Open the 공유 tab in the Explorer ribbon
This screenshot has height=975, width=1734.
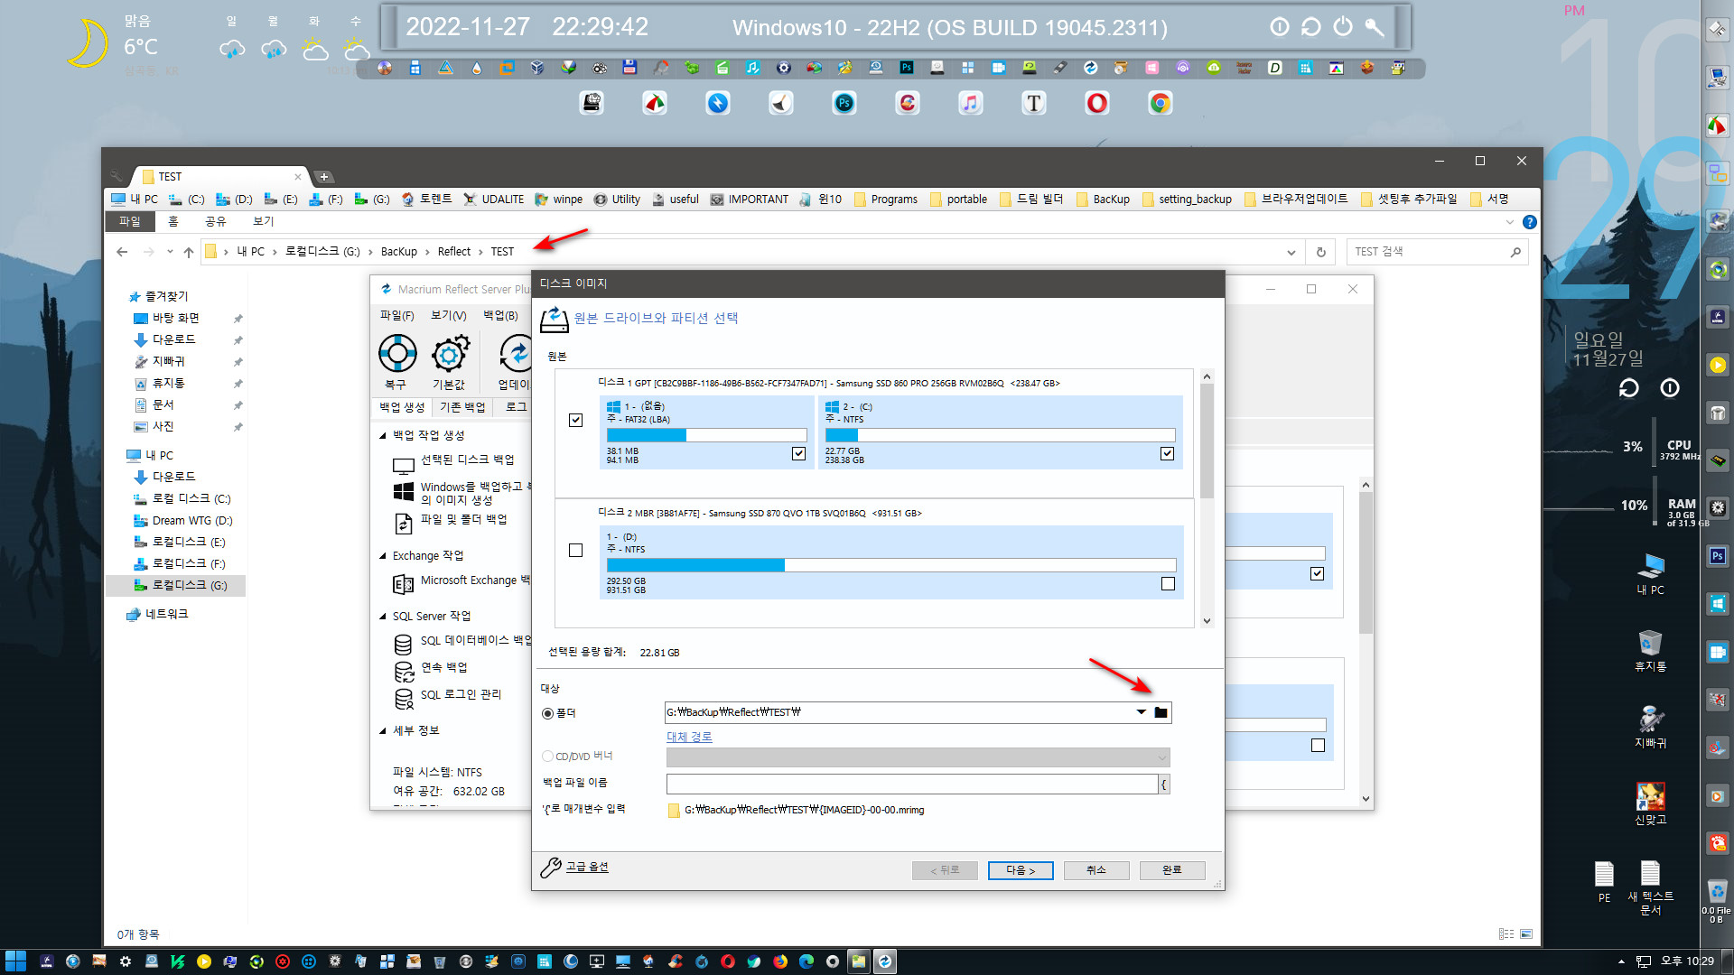click(215, 221)
